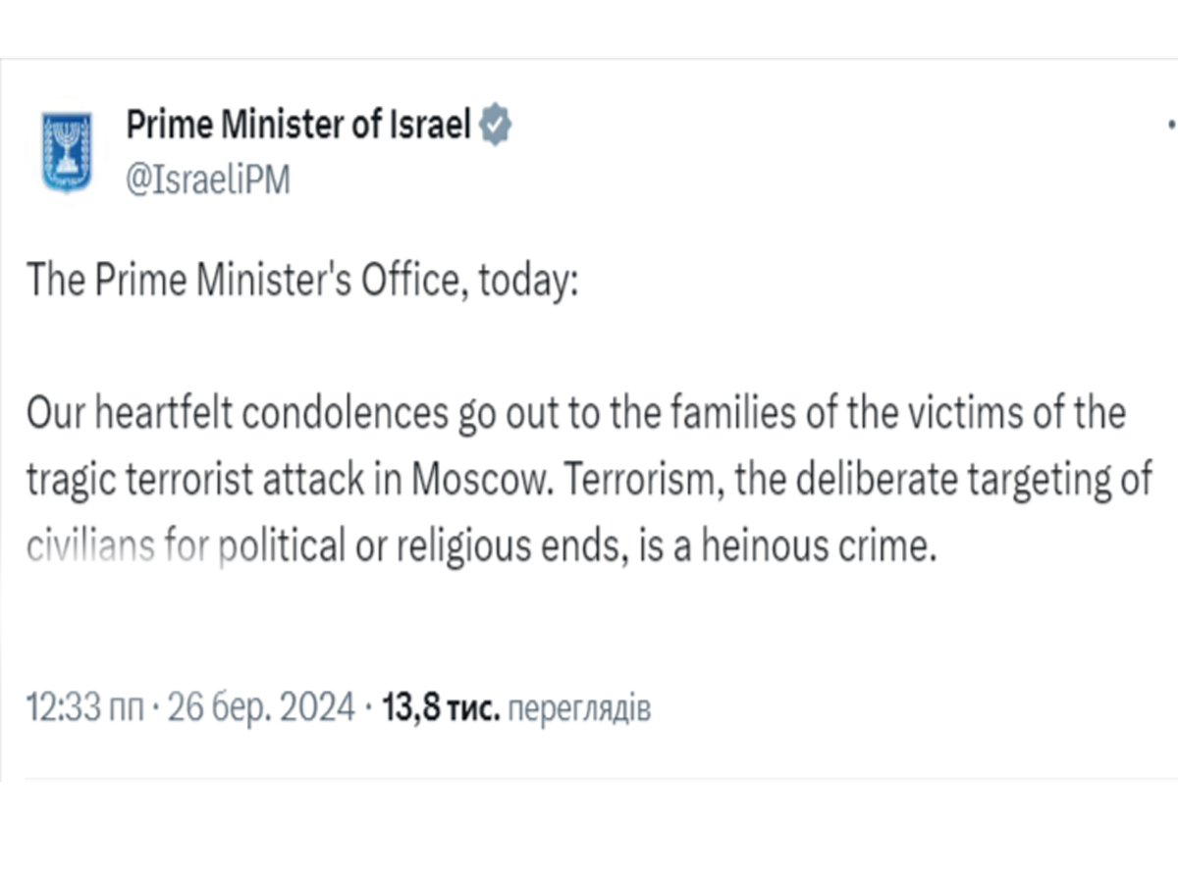Click the Israeli emblem profile avatar
The width and height of the screenshot is (1178, 883).
67,151
